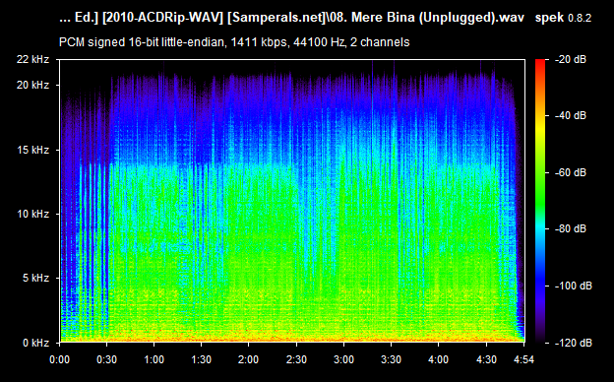
Task: Click the '-60 dB' color scale label
Action: pos(571,172)
